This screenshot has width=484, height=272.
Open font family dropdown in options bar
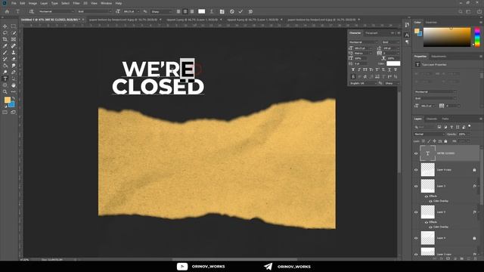pos(56,11)
